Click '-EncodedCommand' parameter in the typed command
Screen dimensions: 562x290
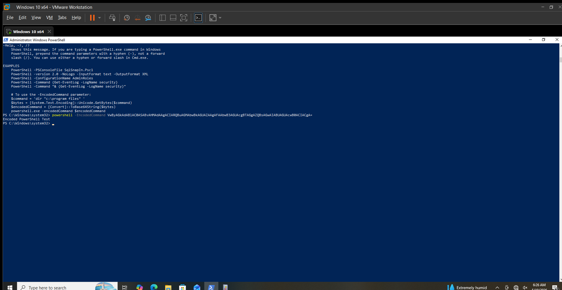pyautogui.click(x=90, y=115)
